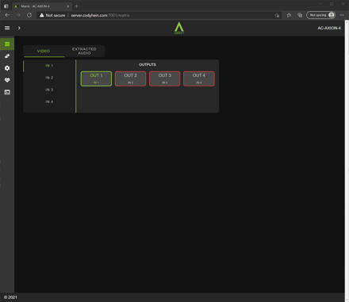
Task: Click the browser back arrow
Action: [7, 15]
